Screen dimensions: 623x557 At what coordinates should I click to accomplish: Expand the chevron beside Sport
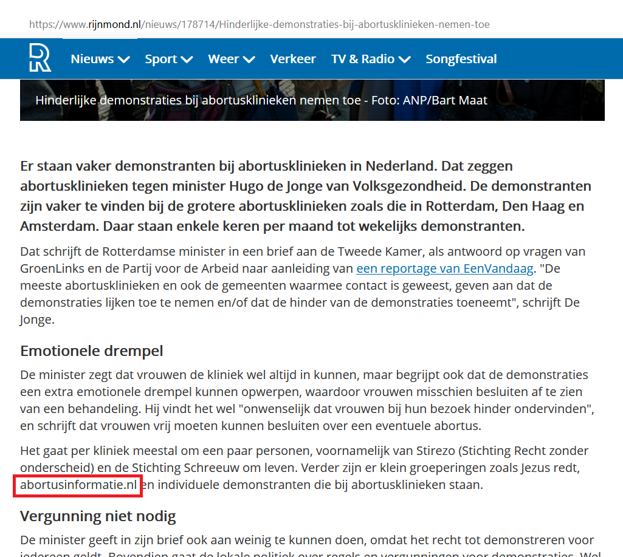click(187, 60)
